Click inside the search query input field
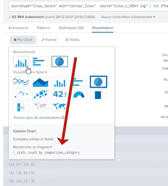 88,6
